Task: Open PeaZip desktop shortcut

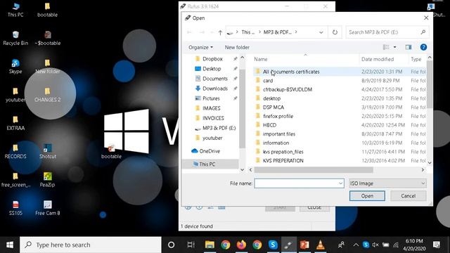Action: (x=48, y=180)
